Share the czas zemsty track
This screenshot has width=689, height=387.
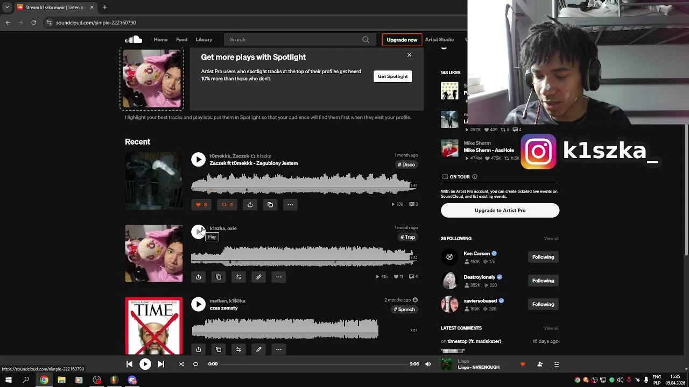click(x=198, y=349)
